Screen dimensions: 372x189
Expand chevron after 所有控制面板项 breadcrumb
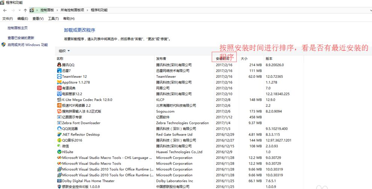pos(87,10)
